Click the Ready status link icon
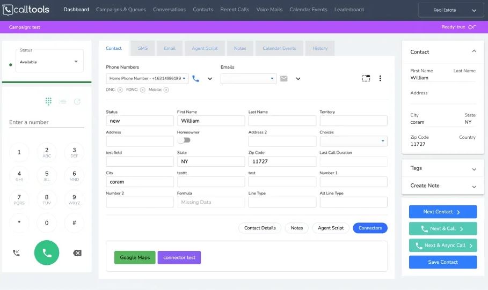This screenshot has height=290, width=488. click(x=472, y=27)
